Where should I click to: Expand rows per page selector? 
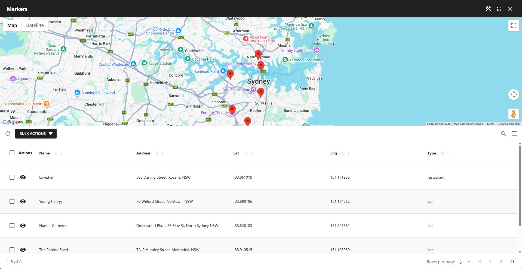point(468,262)
